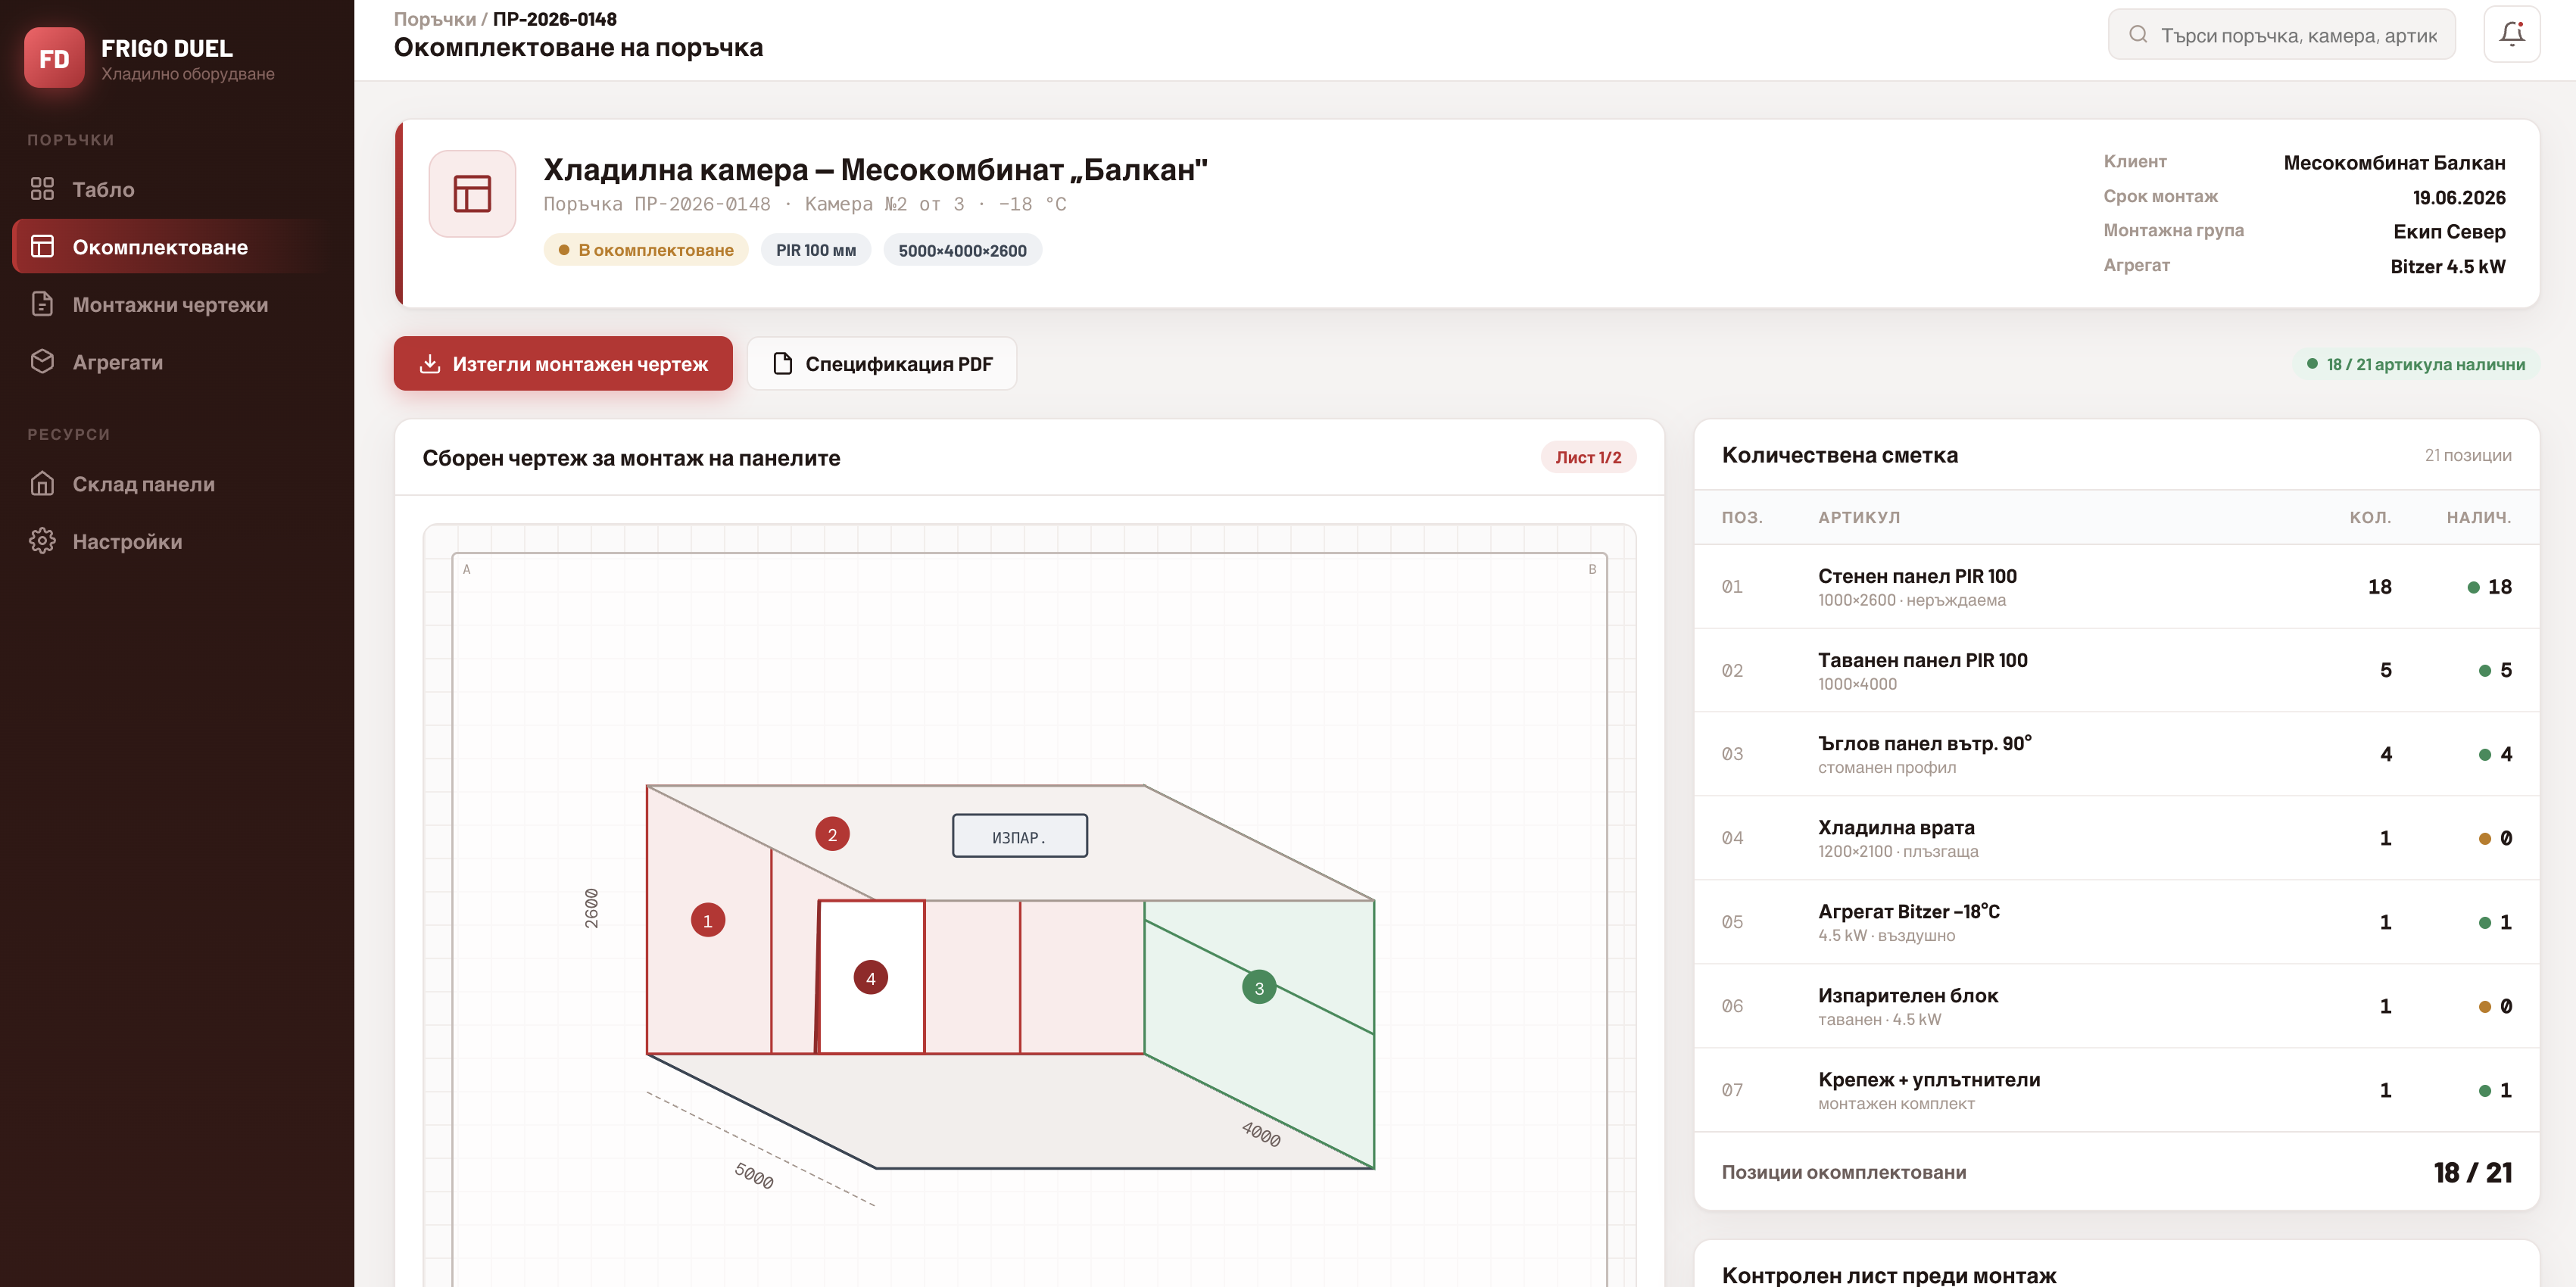Click the file icon on Спецификация PDF
This screenshot has width=2576, height=1287.
coord(783,363)
